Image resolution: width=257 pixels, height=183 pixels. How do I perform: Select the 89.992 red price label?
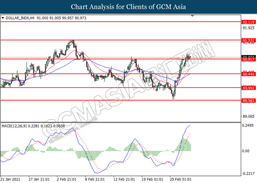click(248, 88)
